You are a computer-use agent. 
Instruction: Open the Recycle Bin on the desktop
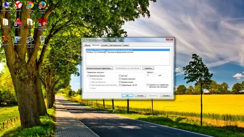coord(42,41)
